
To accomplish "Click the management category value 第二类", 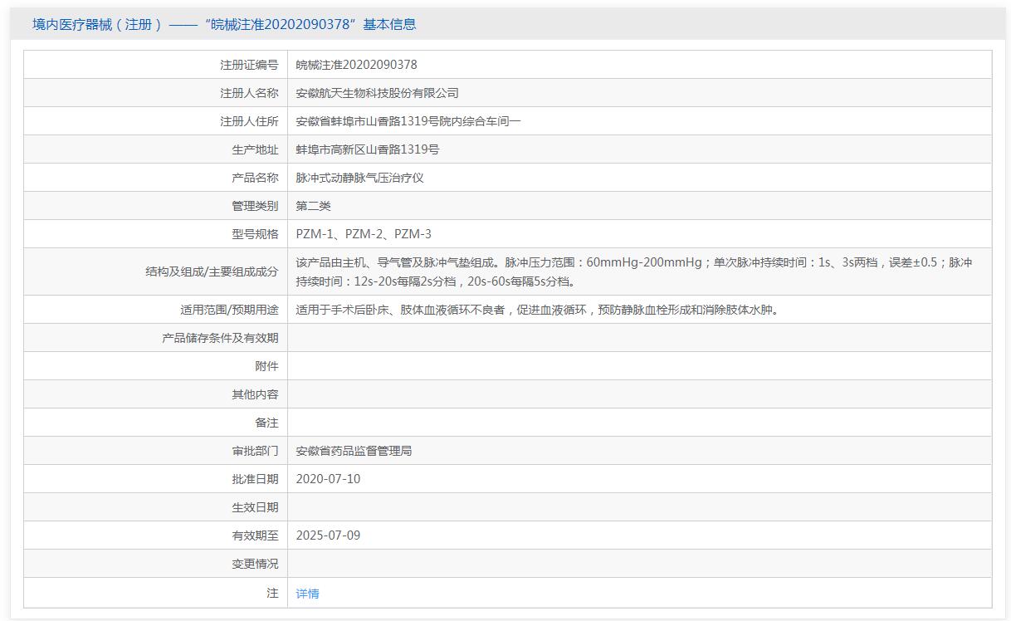I will (x=313, y=206).
